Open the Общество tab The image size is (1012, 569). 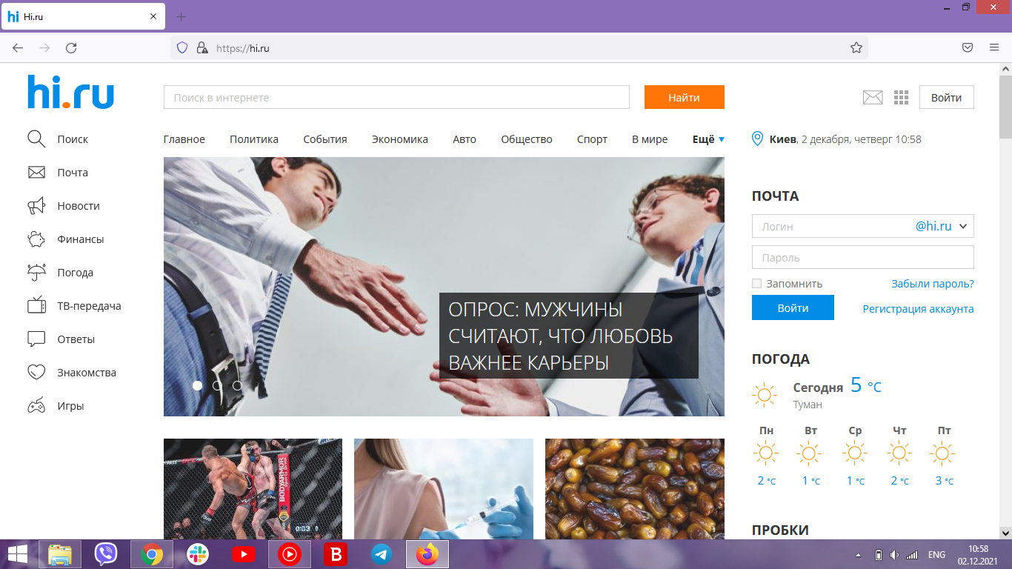(527, 139)
